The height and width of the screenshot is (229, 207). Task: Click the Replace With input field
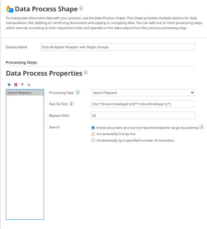[143, 116]
